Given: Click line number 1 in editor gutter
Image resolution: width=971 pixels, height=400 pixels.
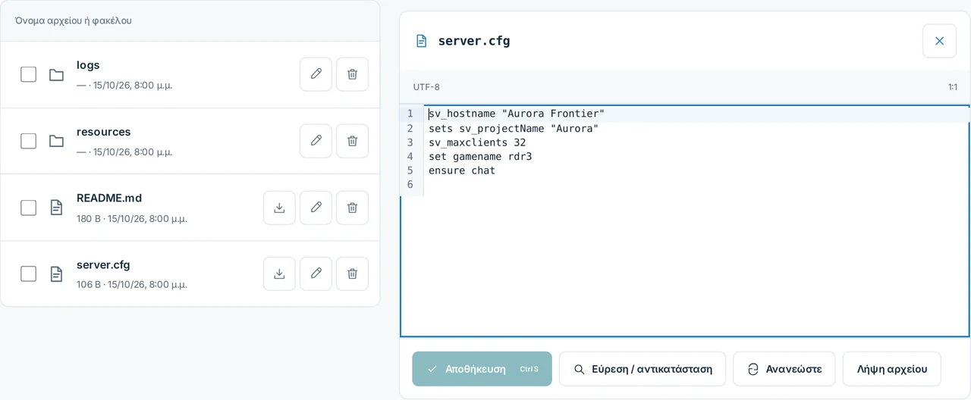Looking at the screenshot, I should tap(410, 114).
